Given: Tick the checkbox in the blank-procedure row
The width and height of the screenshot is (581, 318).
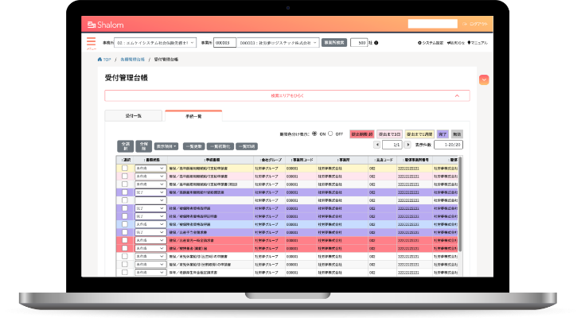Looking at the screenshot, I should [x=125, y=200].
